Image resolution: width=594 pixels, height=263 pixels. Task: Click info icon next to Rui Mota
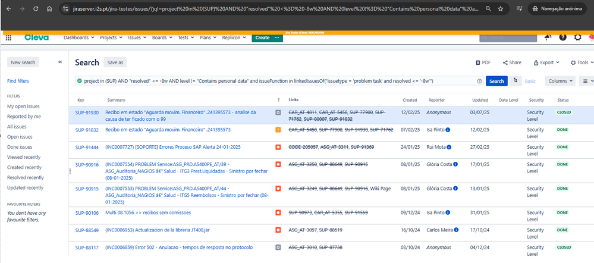[x=449, y=147]
